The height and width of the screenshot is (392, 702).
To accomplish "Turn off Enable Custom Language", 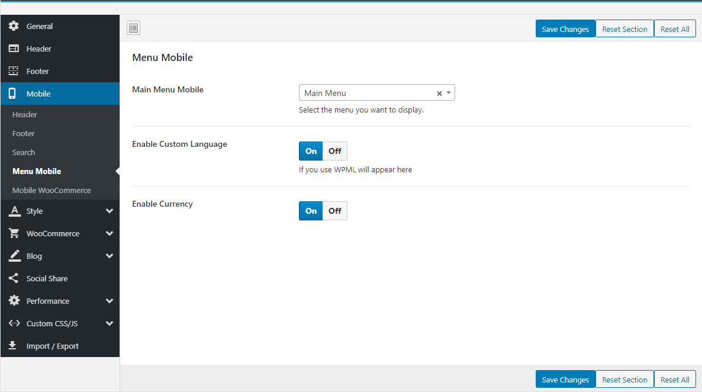I will (x=335, y=151).
